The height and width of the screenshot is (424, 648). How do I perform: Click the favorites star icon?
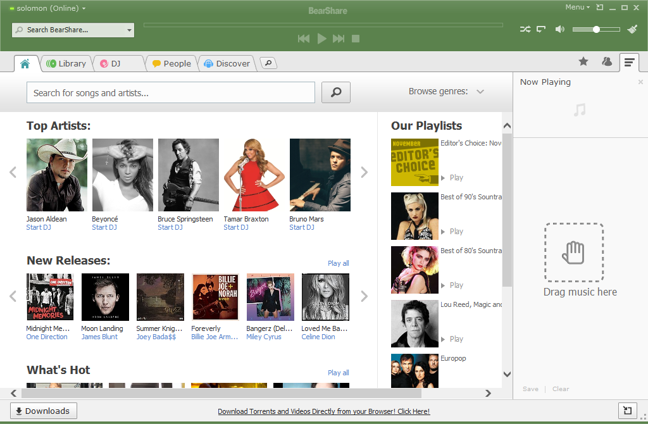point(583,62)
